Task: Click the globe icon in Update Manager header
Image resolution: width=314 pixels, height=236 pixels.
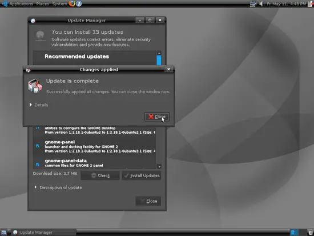Action: click(x=41, y=35)
